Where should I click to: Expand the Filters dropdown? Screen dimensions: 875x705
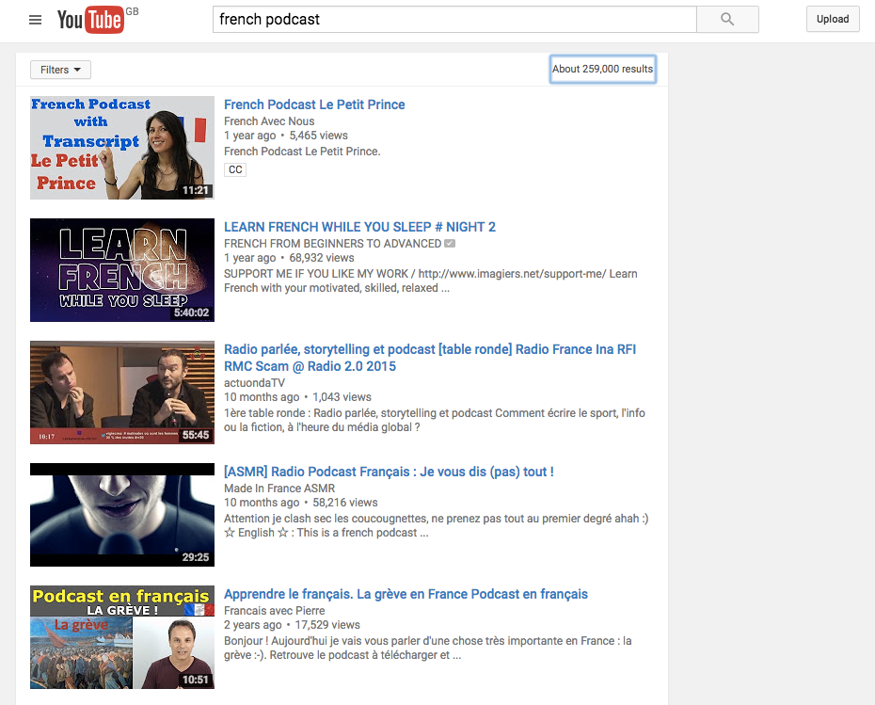(x=59, y=69)
